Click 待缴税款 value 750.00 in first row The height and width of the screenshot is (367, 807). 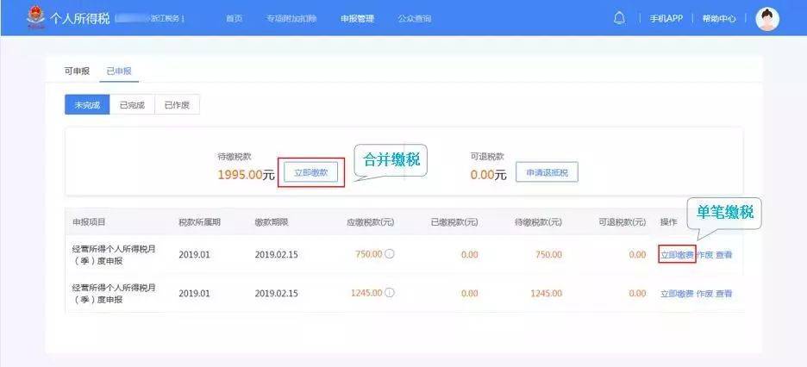pos(548,254)
